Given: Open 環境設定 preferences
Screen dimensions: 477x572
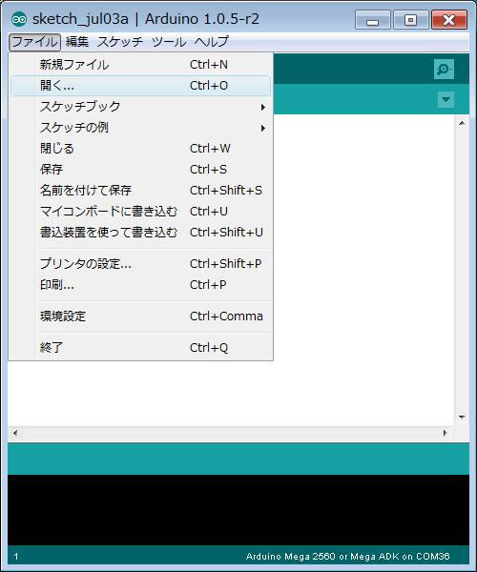Looking at the screenshot, I should click(x=140, y=316).
